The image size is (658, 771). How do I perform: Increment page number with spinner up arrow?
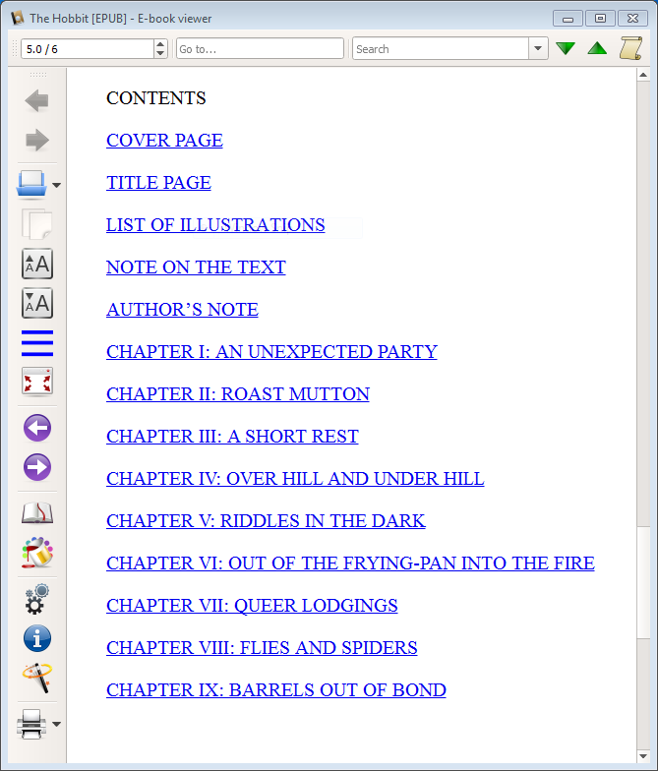160,44
